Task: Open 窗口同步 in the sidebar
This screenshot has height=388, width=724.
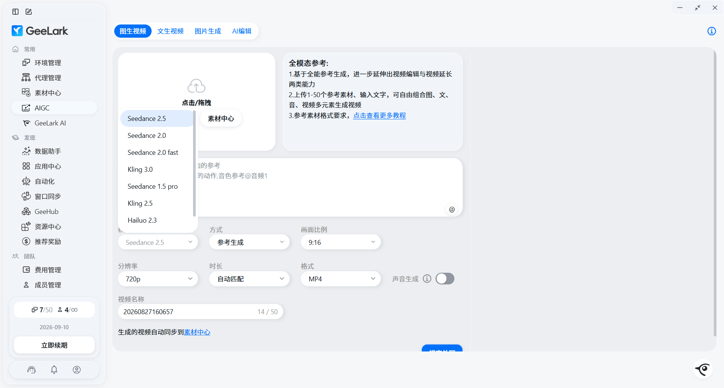Action: coord(54,196)
